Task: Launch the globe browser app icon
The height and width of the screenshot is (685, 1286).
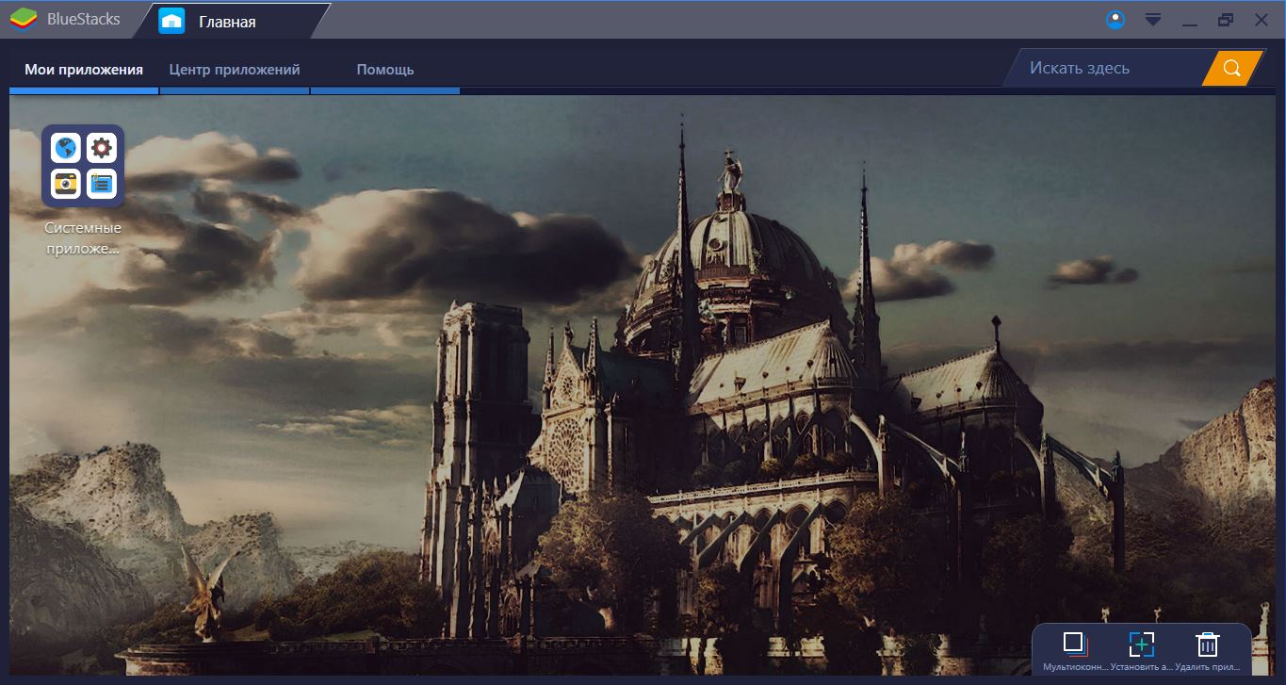Action: coord(66,148)
